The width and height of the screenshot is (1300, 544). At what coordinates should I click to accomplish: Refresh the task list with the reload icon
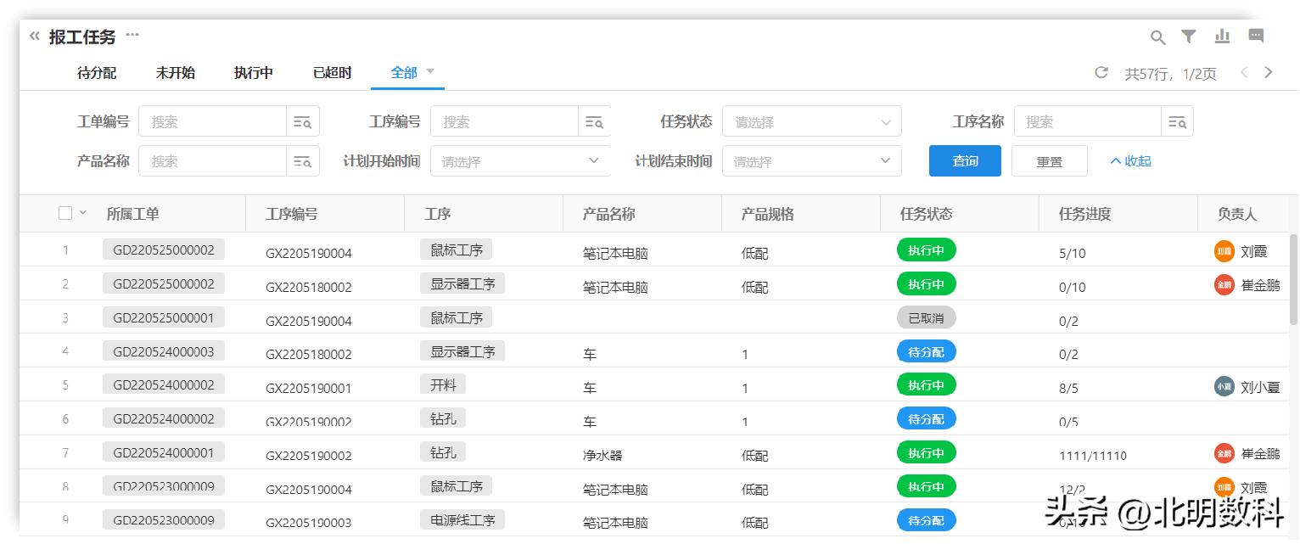(1101, 74)
